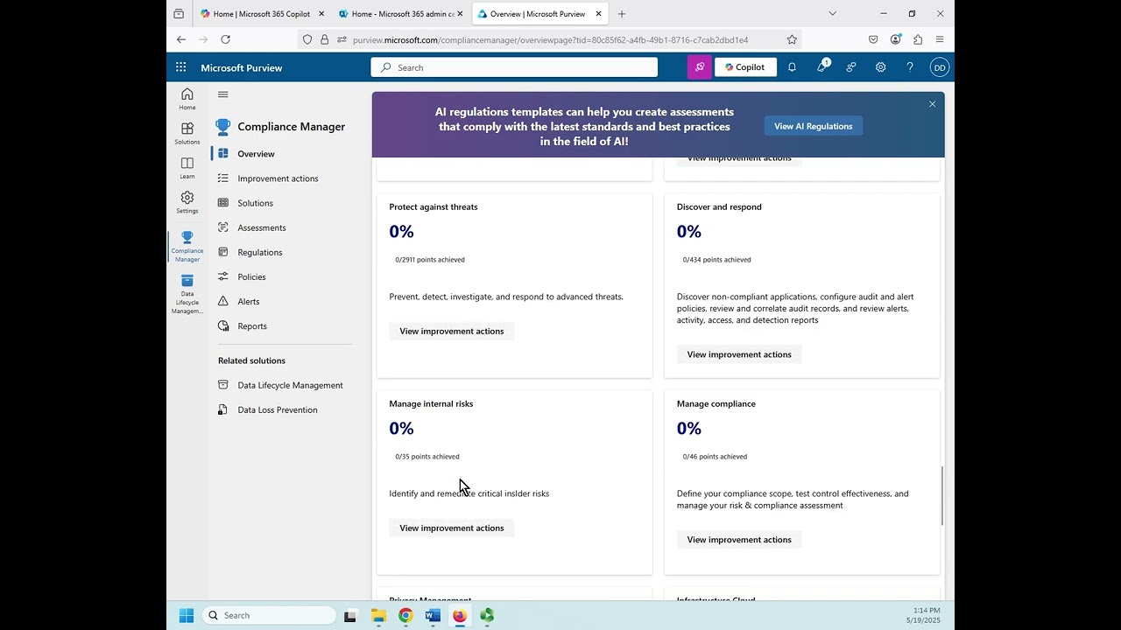Image resolution: width=1121 pixels, height=630 pixels.
Task: Switch to Microsoft 365 admin center tab
Action: 401,14
